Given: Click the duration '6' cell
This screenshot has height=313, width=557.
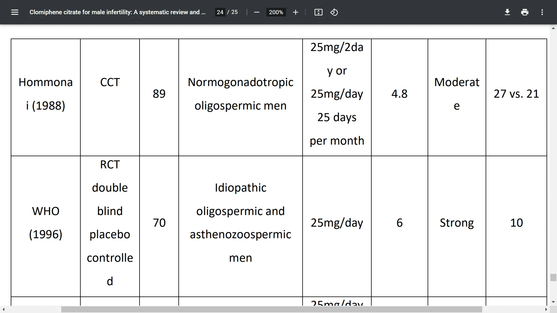Looking at the screenshot, I should [x=399, y=226].
